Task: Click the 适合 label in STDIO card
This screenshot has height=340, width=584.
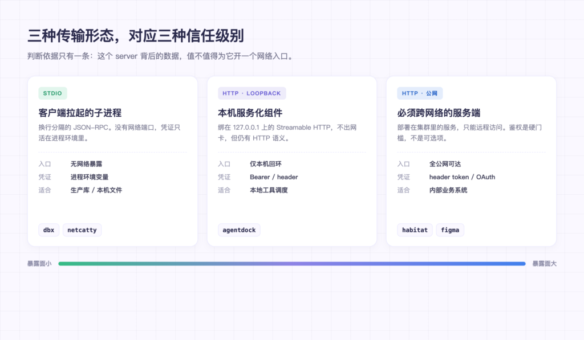Action: (44, 190)
